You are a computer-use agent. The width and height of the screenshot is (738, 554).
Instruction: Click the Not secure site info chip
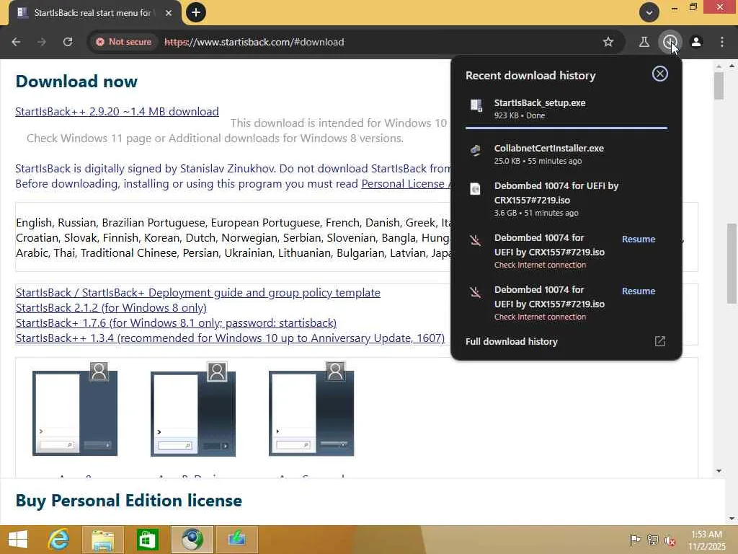tap(124, 42)
